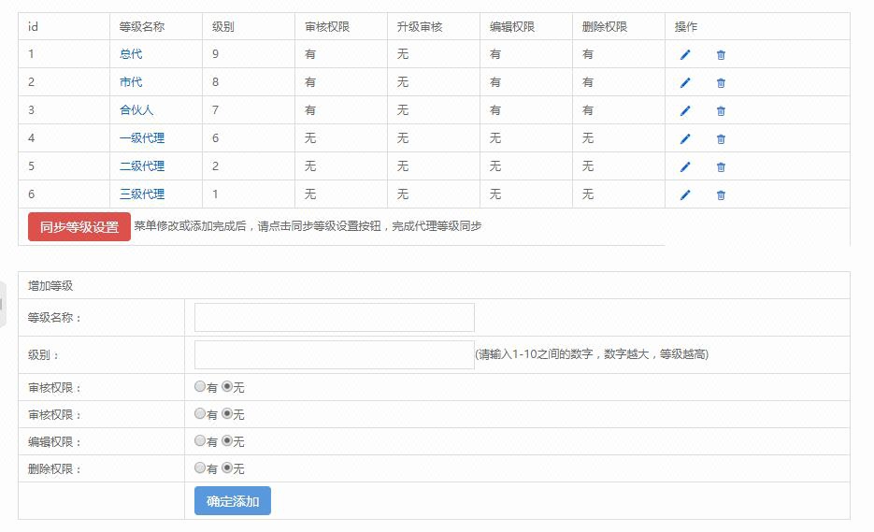Image resolution: width=874 pixels, height=532 pixels.
Task: Edit the 市代 level via pencil icon
Action: (x=685, y=82)
